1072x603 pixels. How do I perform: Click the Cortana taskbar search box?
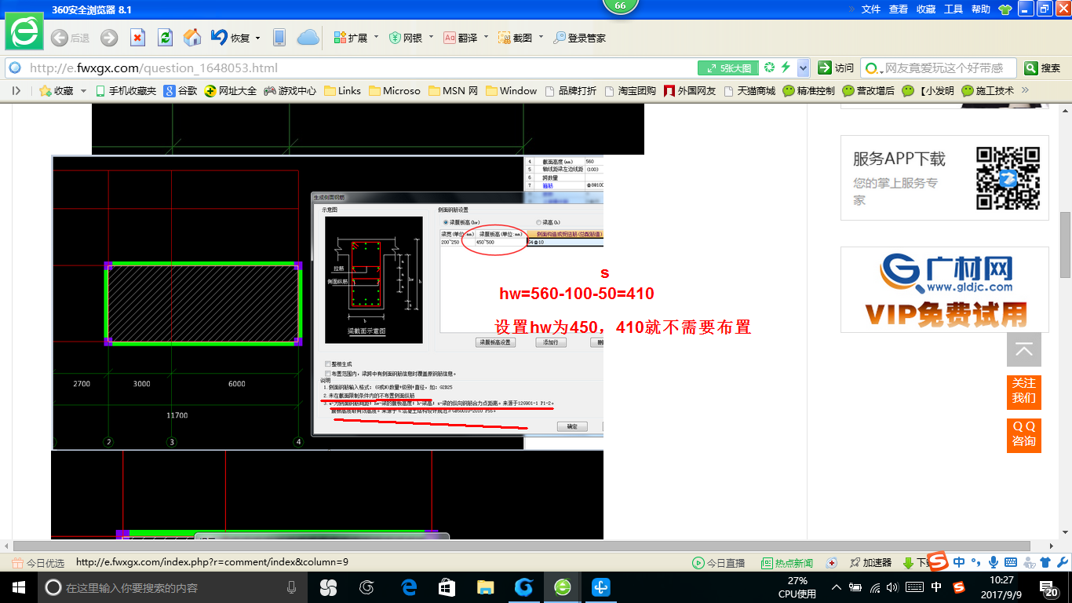(x=173, y=587)
